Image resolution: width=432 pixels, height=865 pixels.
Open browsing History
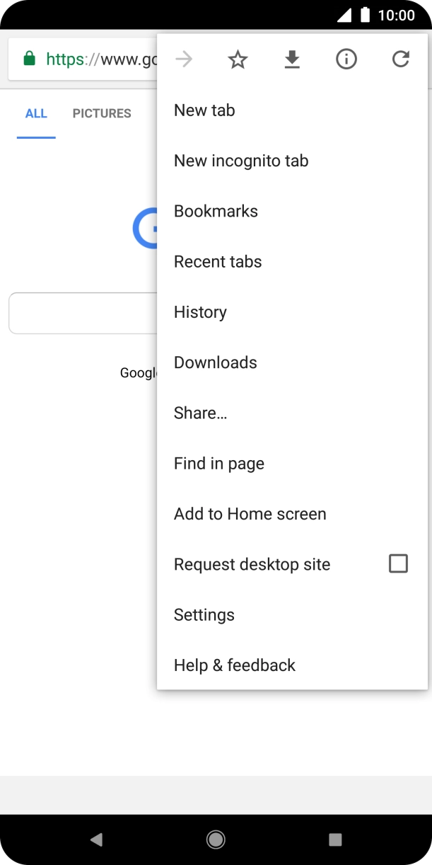pos(200,312)
